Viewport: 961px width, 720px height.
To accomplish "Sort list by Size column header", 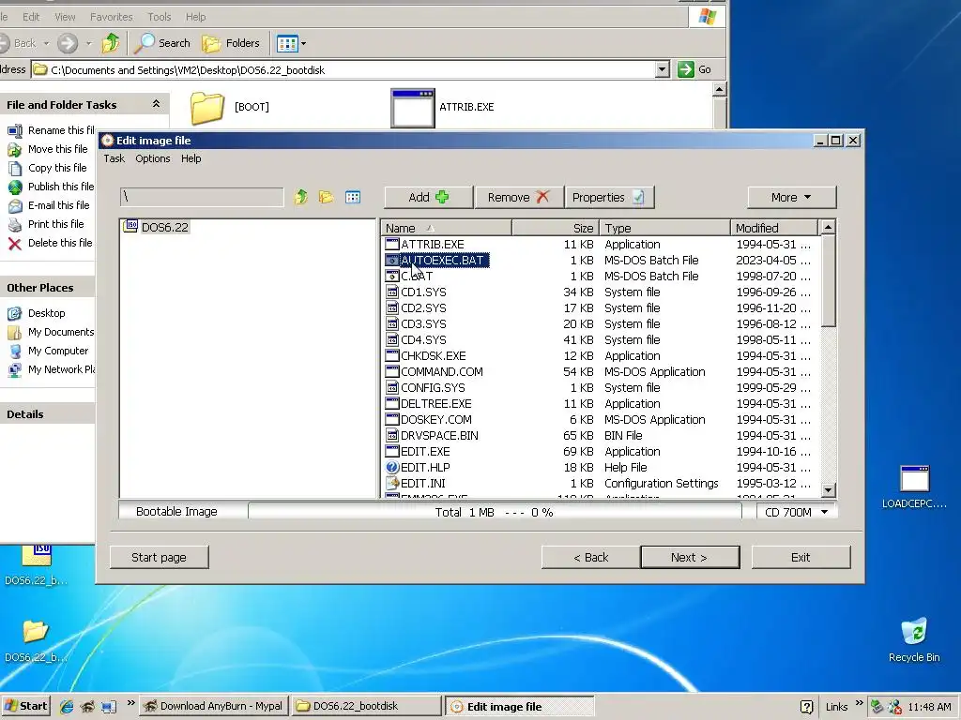I will point(556,228).
